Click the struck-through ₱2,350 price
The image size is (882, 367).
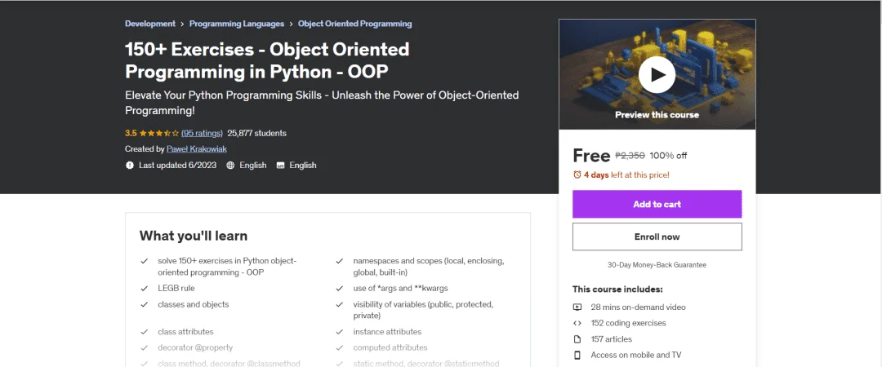pos(630,156)
